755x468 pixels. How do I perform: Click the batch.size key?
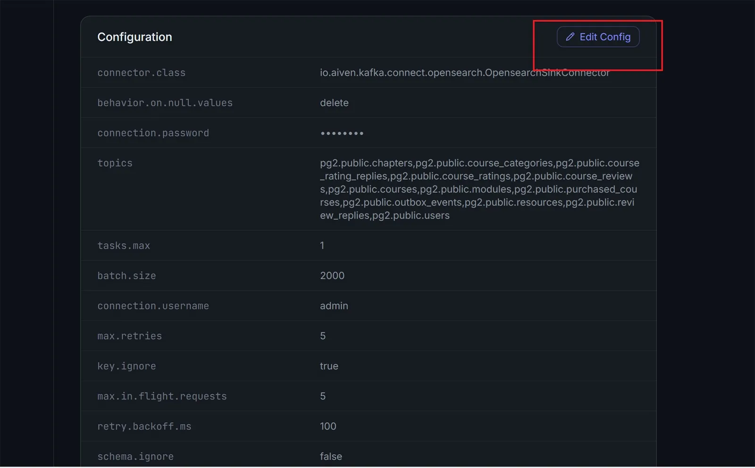[126, 276]
